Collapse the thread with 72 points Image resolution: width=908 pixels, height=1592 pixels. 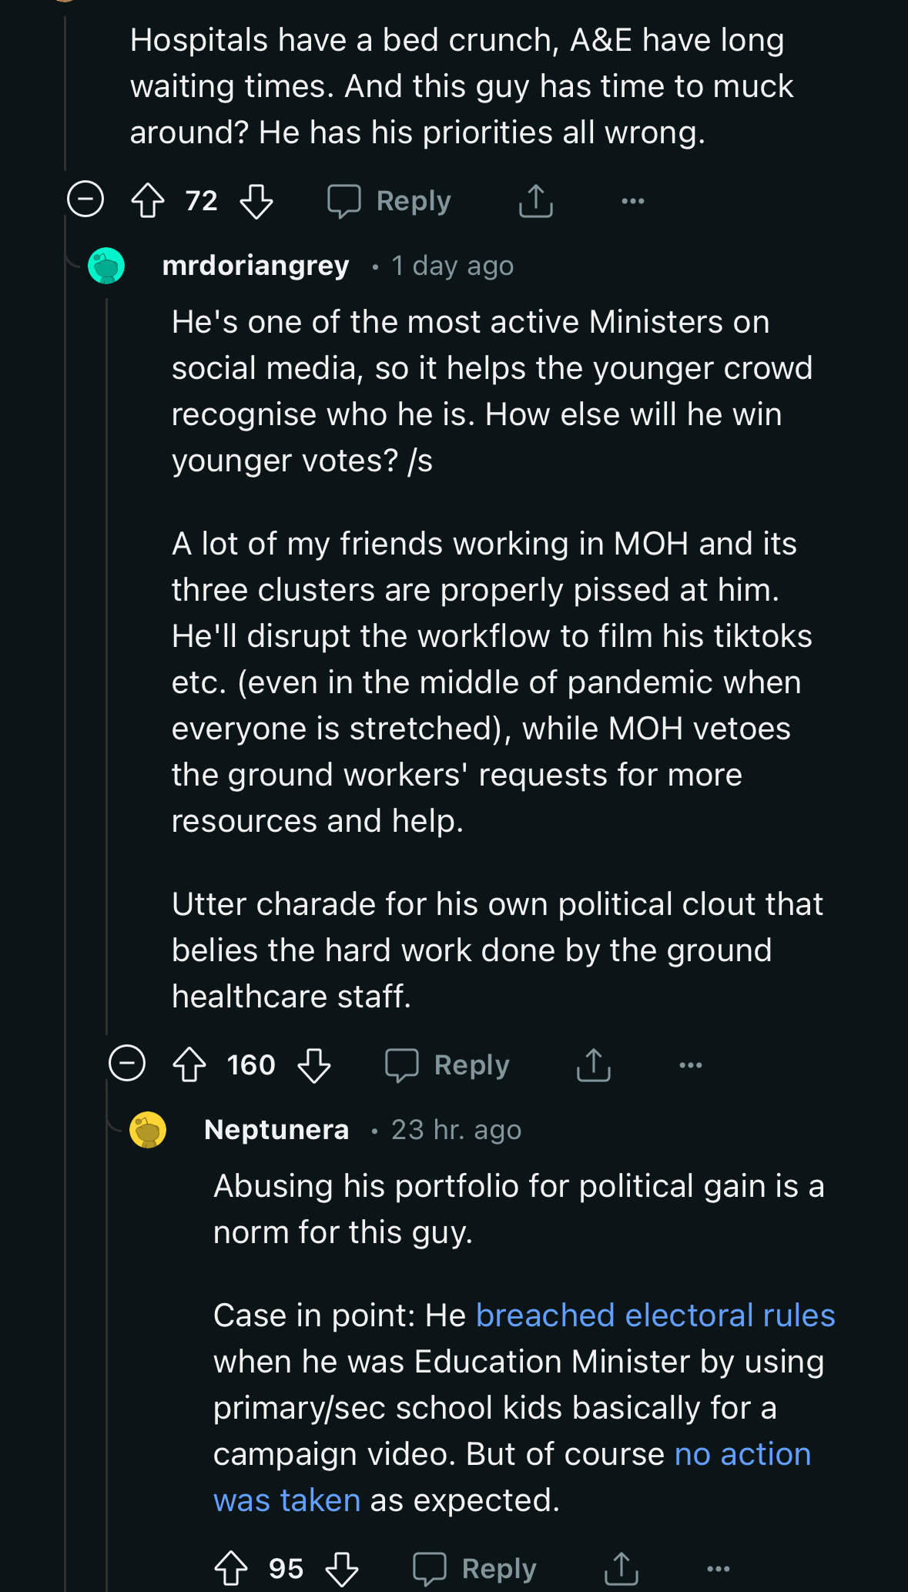(85, 199)
